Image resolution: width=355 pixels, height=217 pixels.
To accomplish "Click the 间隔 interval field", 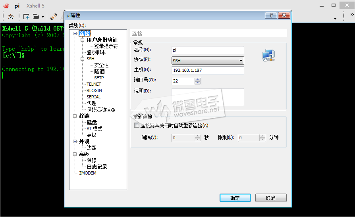I will click(183, 138).
